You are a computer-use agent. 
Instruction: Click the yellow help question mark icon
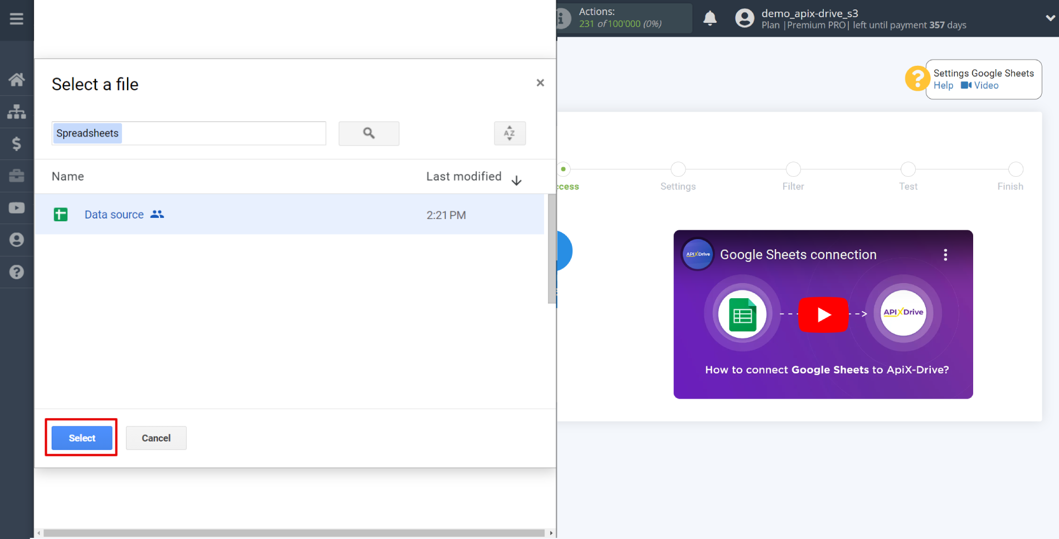pyautogui.click(x=917, y=79)
